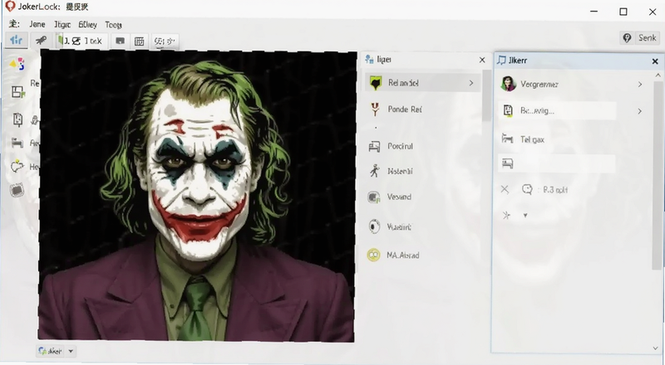Open the Jtigrc menu
Image resolution: width=665 pixels, height=365 pixels.
tap(62, 25)
